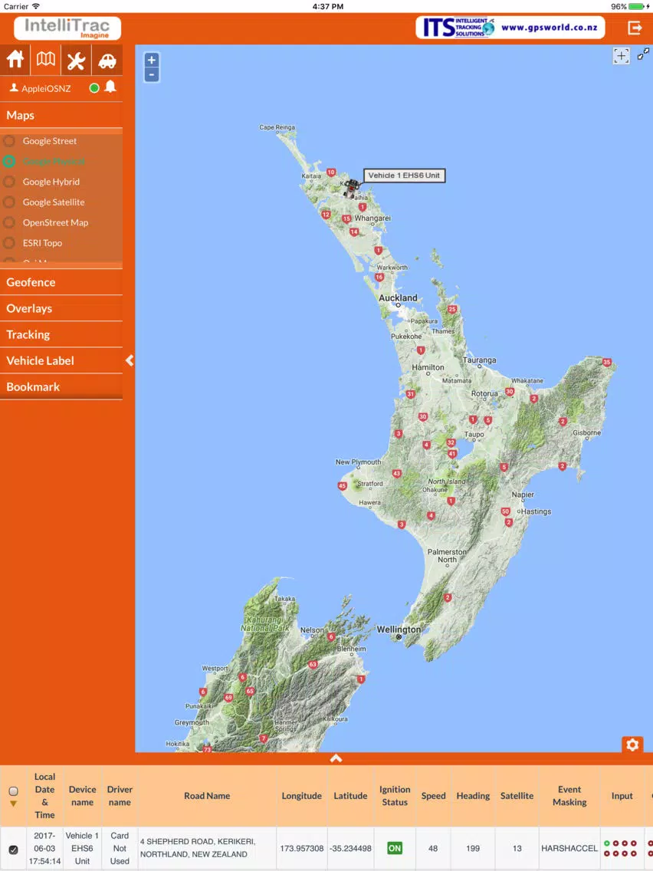The width and height of the screenshot is (653, 871).
Task: Toggle the select-all checkbox in table header
Action: pyautogui.click(x=13, y=791)
